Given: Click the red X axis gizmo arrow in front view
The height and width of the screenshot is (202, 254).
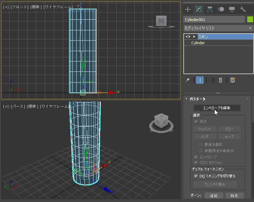Looking at the screenshot, I should [112, 93].
